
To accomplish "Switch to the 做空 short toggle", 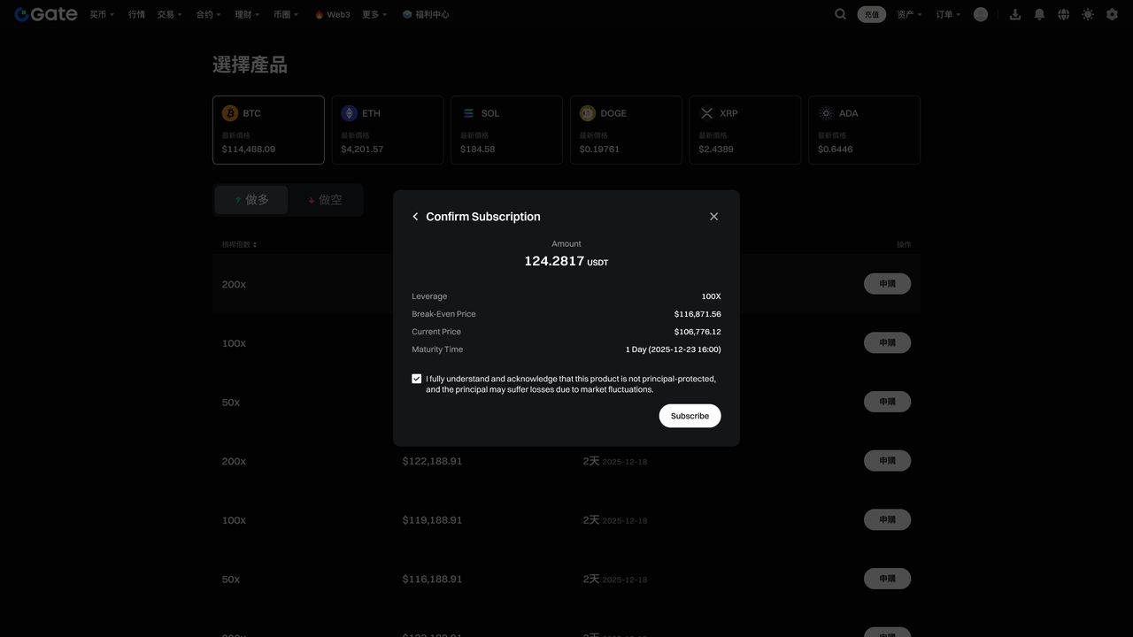I will coord(324,200).
